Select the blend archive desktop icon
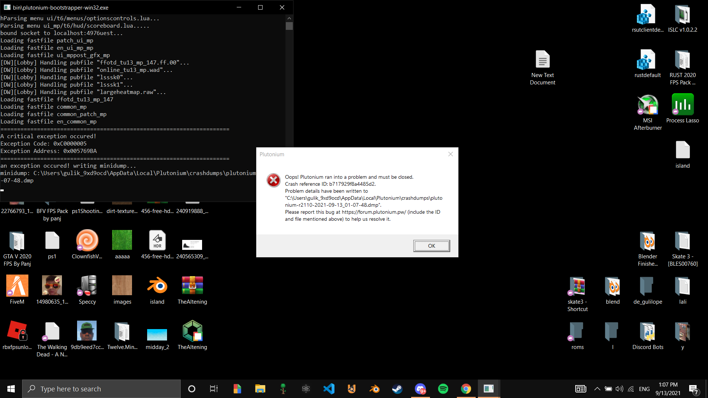Image resolution: width=708 pixels, height=398 pixels. coord(612,290)
